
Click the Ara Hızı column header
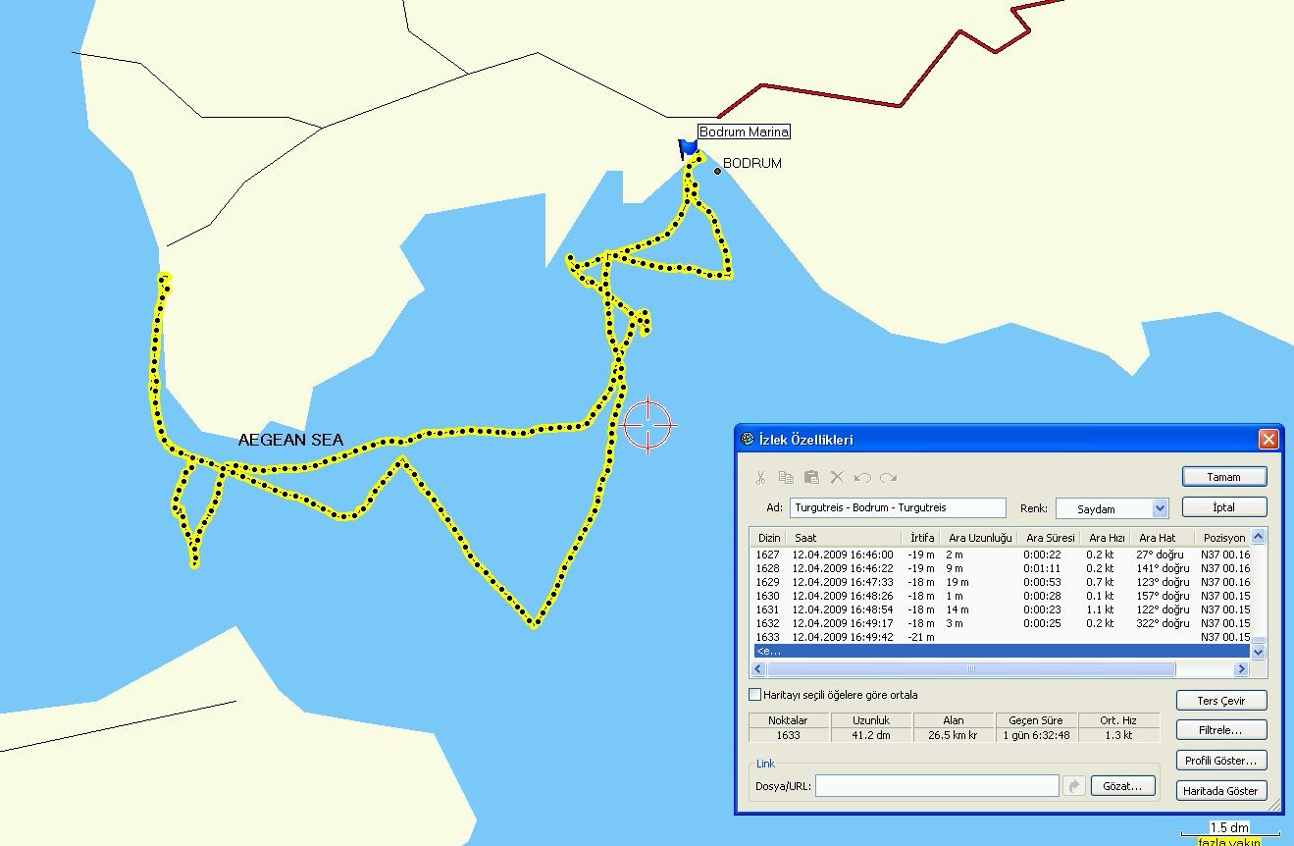1106,538
